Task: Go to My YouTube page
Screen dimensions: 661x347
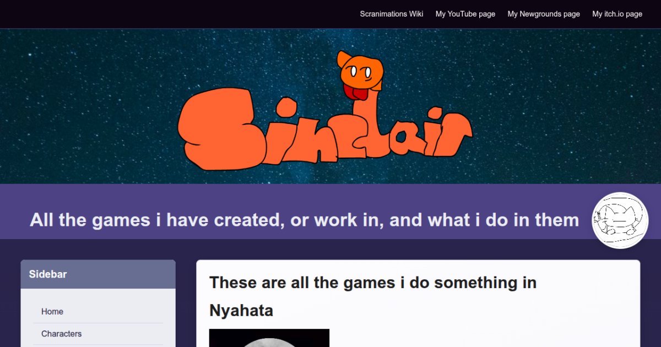Action: [x=465, y=14]
